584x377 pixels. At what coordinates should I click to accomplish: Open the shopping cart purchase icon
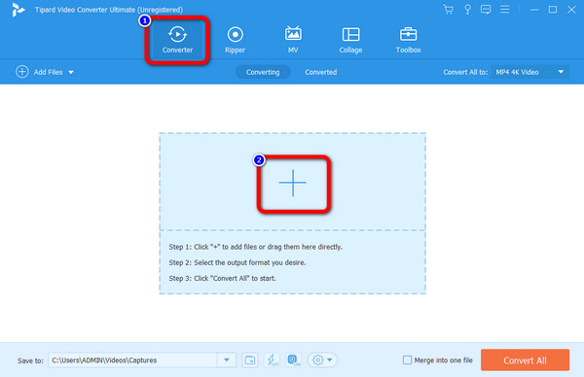(x=449, y=10)
